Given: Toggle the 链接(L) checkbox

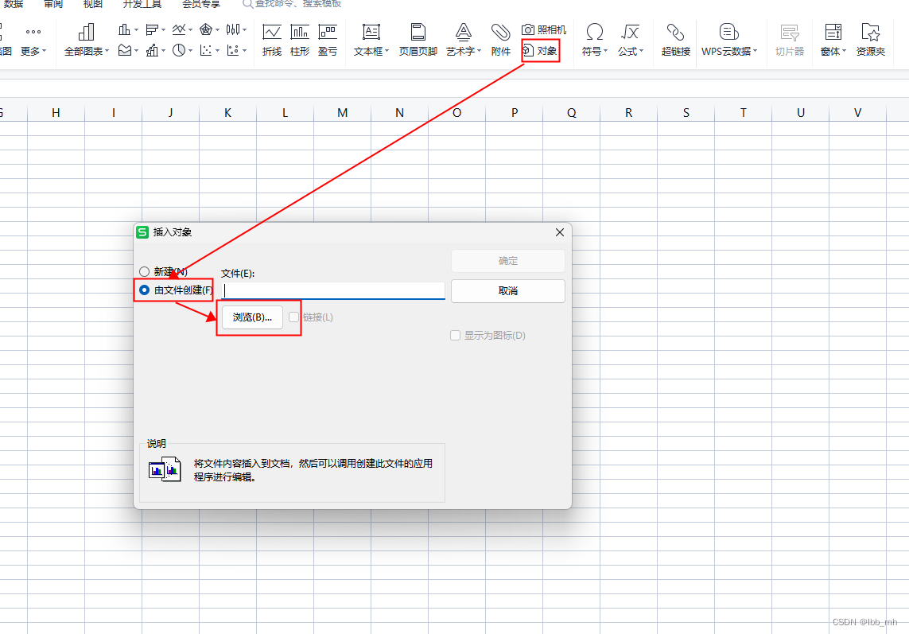Looking at the screenshot, I should point(294,317).
